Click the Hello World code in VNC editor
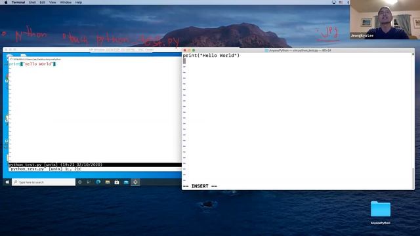 (x=32, y=64)
